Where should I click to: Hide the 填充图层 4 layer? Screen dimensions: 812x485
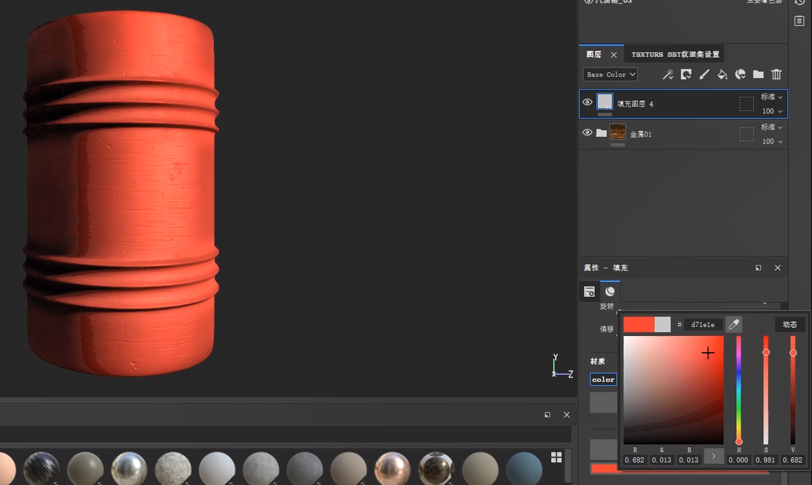click(x=587, y=102)
